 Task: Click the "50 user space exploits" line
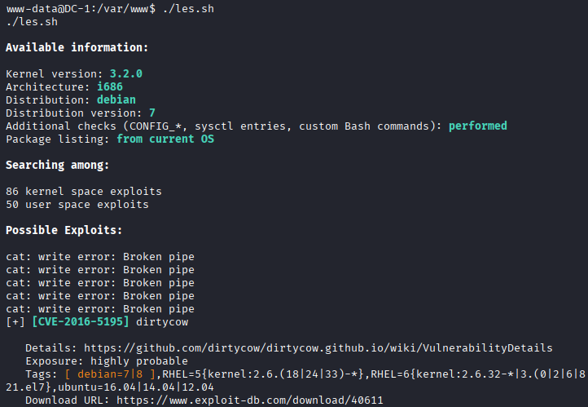click(77, 204)
